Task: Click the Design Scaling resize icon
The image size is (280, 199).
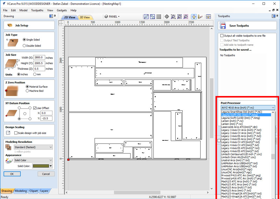Action: click(8, 133)
